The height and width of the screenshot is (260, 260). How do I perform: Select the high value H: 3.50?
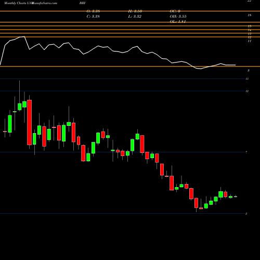(x=135, y=11)
